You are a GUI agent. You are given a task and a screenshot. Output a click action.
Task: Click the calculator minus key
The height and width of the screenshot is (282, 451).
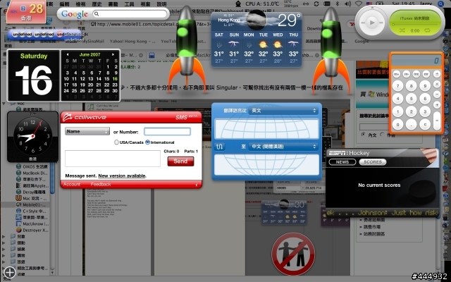tap(437, 94)
